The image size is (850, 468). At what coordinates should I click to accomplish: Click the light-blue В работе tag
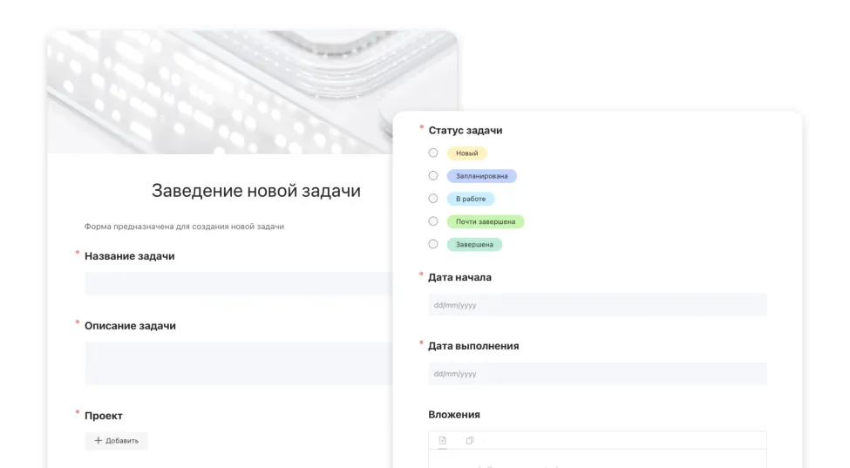coord(471,199)
